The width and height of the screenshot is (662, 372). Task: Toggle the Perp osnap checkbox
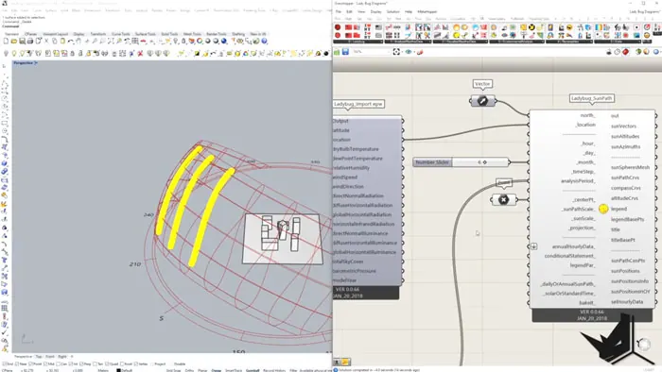pyautogui.click(x=82, y=364)
